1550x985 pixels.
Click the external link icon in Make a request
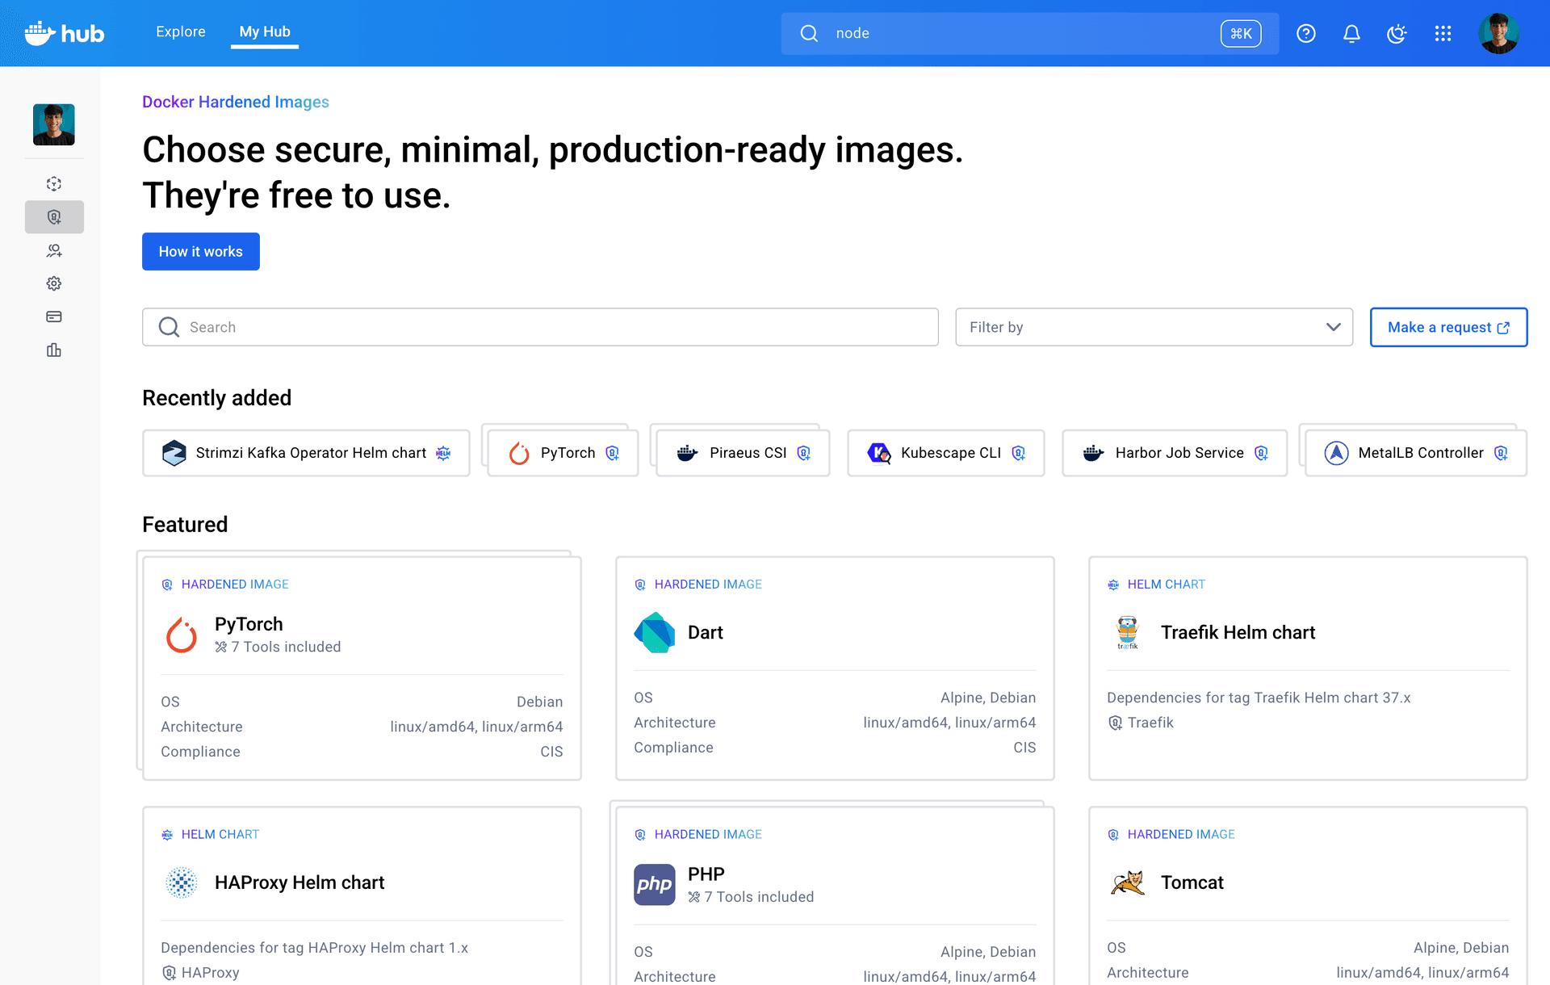[1503, 328]
